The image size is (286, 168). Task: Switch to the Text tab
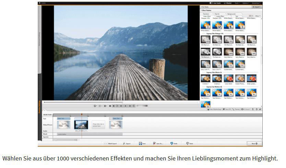(237, 16)
